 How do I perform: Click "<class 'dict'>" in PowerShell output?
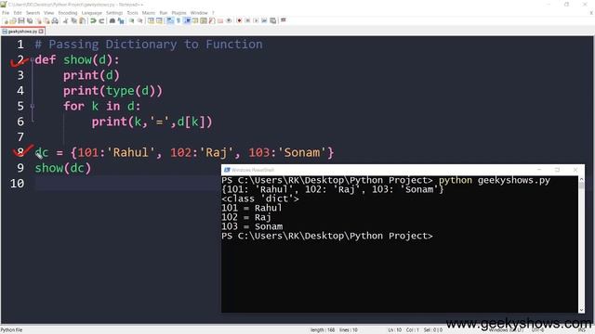[260, 199]
